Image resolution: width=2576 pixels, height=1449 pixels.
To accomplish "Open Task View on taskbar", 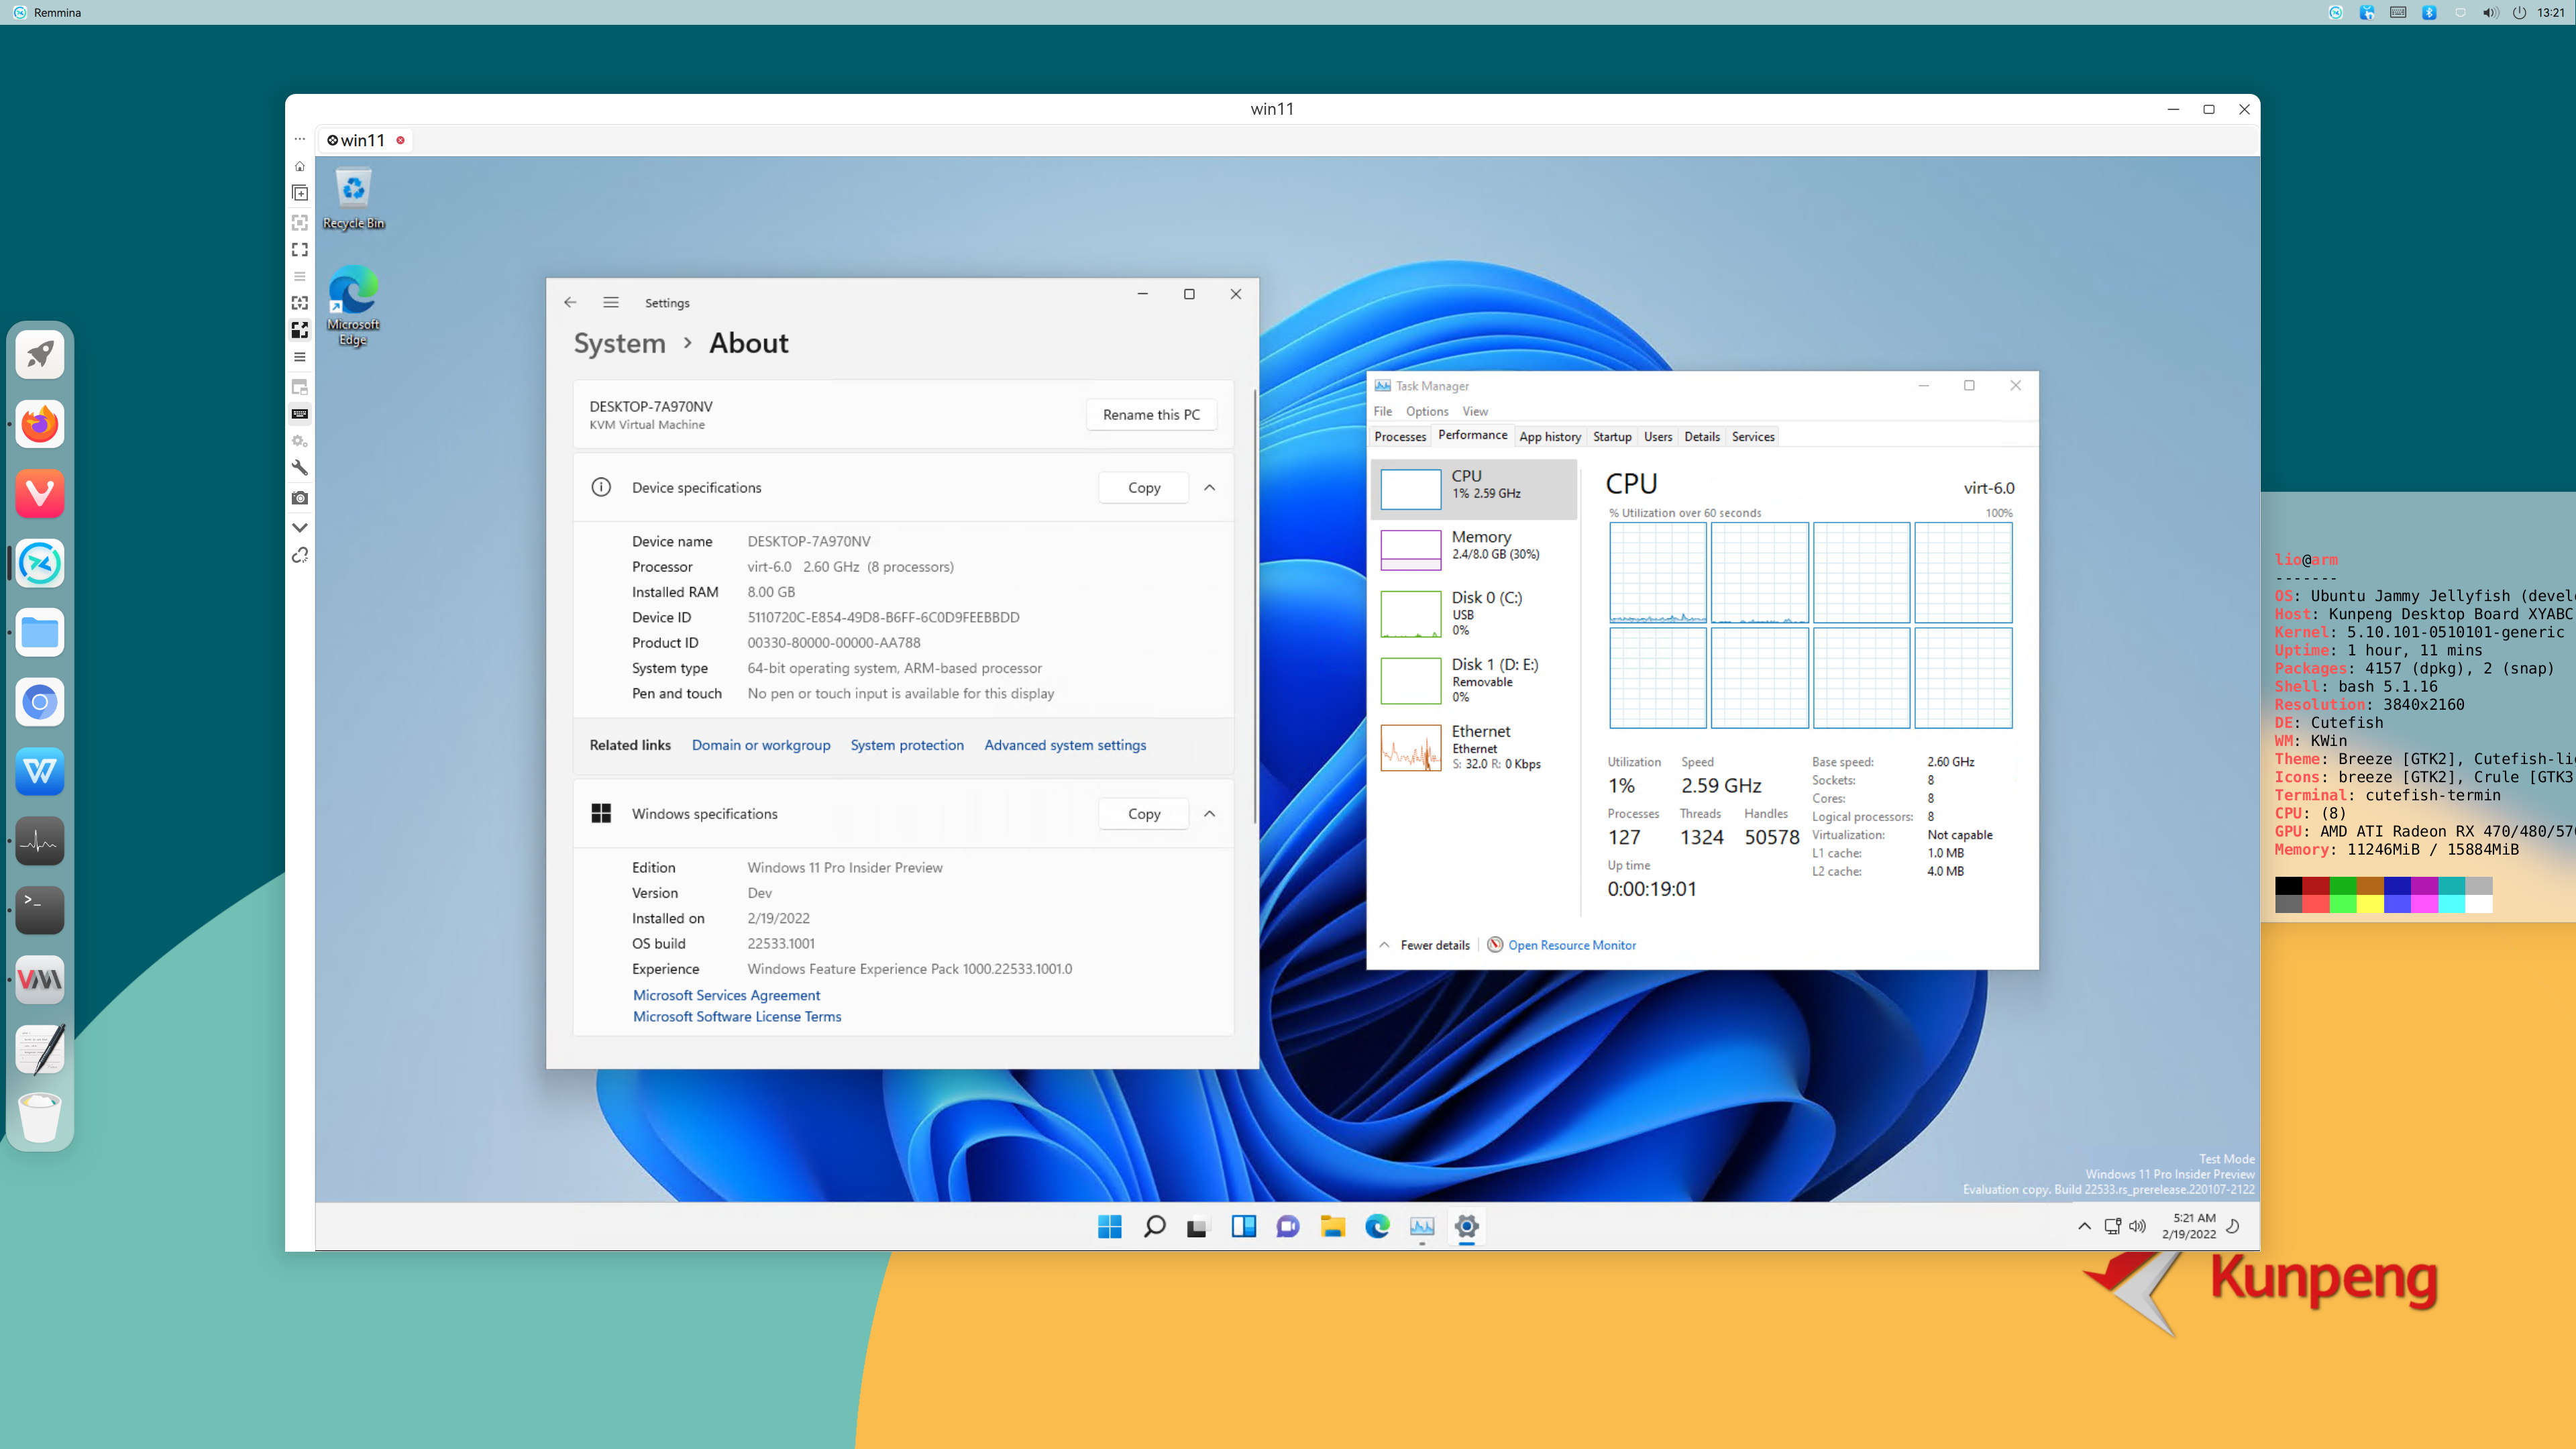I will coord(1198,1226).
